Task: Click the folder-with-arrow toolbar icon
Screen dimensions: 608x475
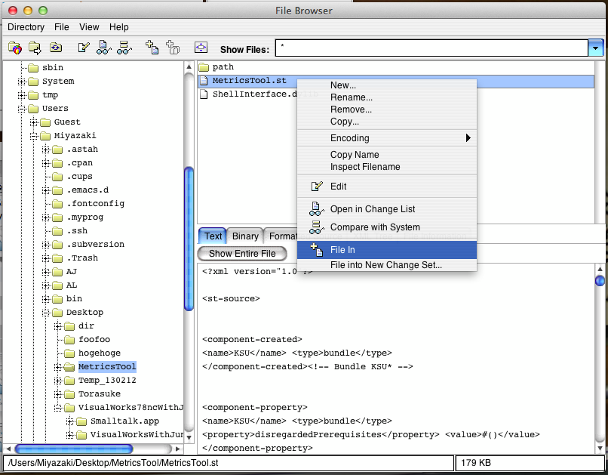Action: (x=35, y=48)
